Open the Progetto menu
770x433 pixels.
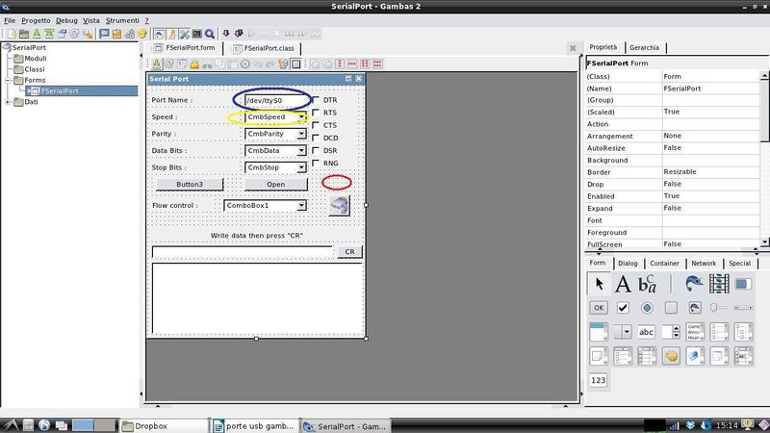pos(36,20)
